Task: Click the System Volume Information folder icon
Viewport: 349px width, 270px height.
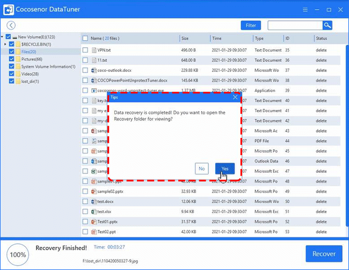Action: point(18,67)
